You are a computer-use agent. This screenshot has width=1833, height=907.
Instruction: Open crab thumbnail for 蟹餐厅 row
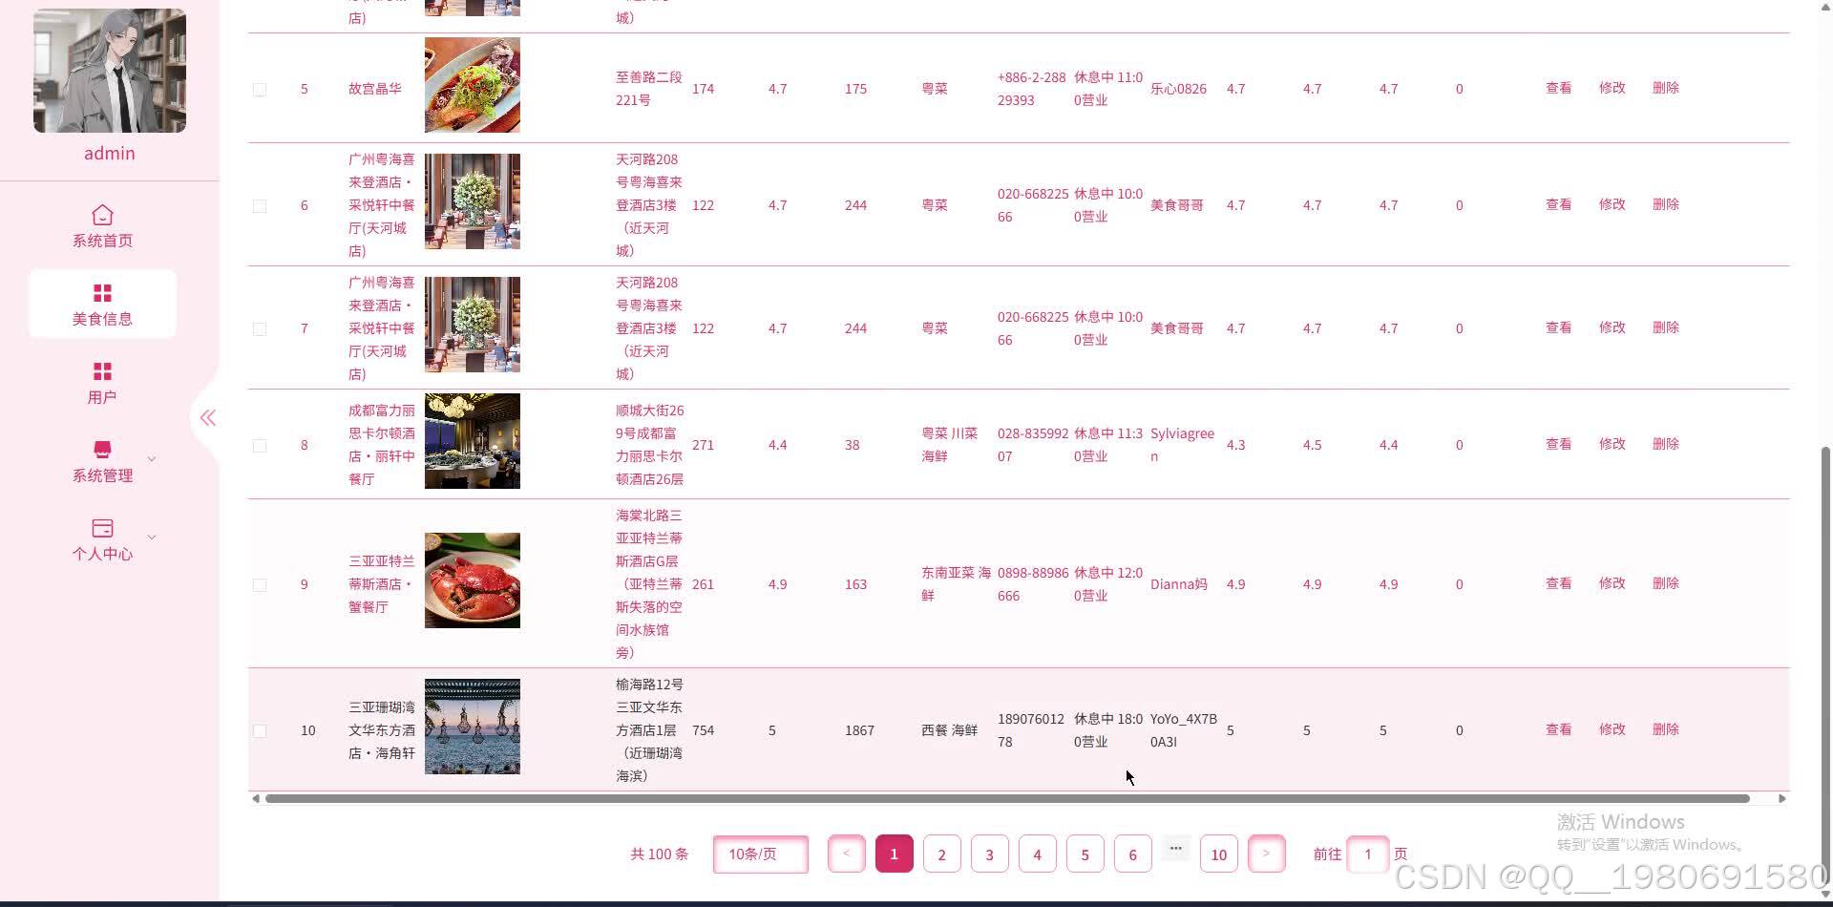[473, 580]
